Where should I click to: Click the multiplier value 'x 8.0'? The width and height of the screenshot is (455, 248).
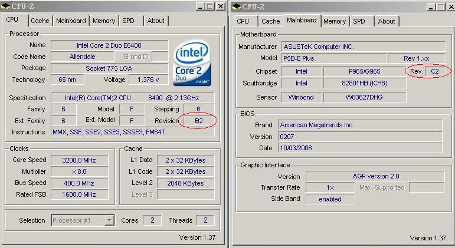(x=79, y=171)
